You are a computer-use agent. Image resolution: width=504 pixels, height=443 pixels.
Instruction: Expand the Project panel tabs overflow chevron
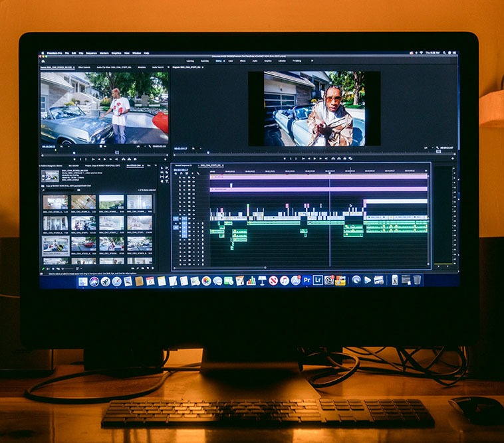click(x=156, y=165)
